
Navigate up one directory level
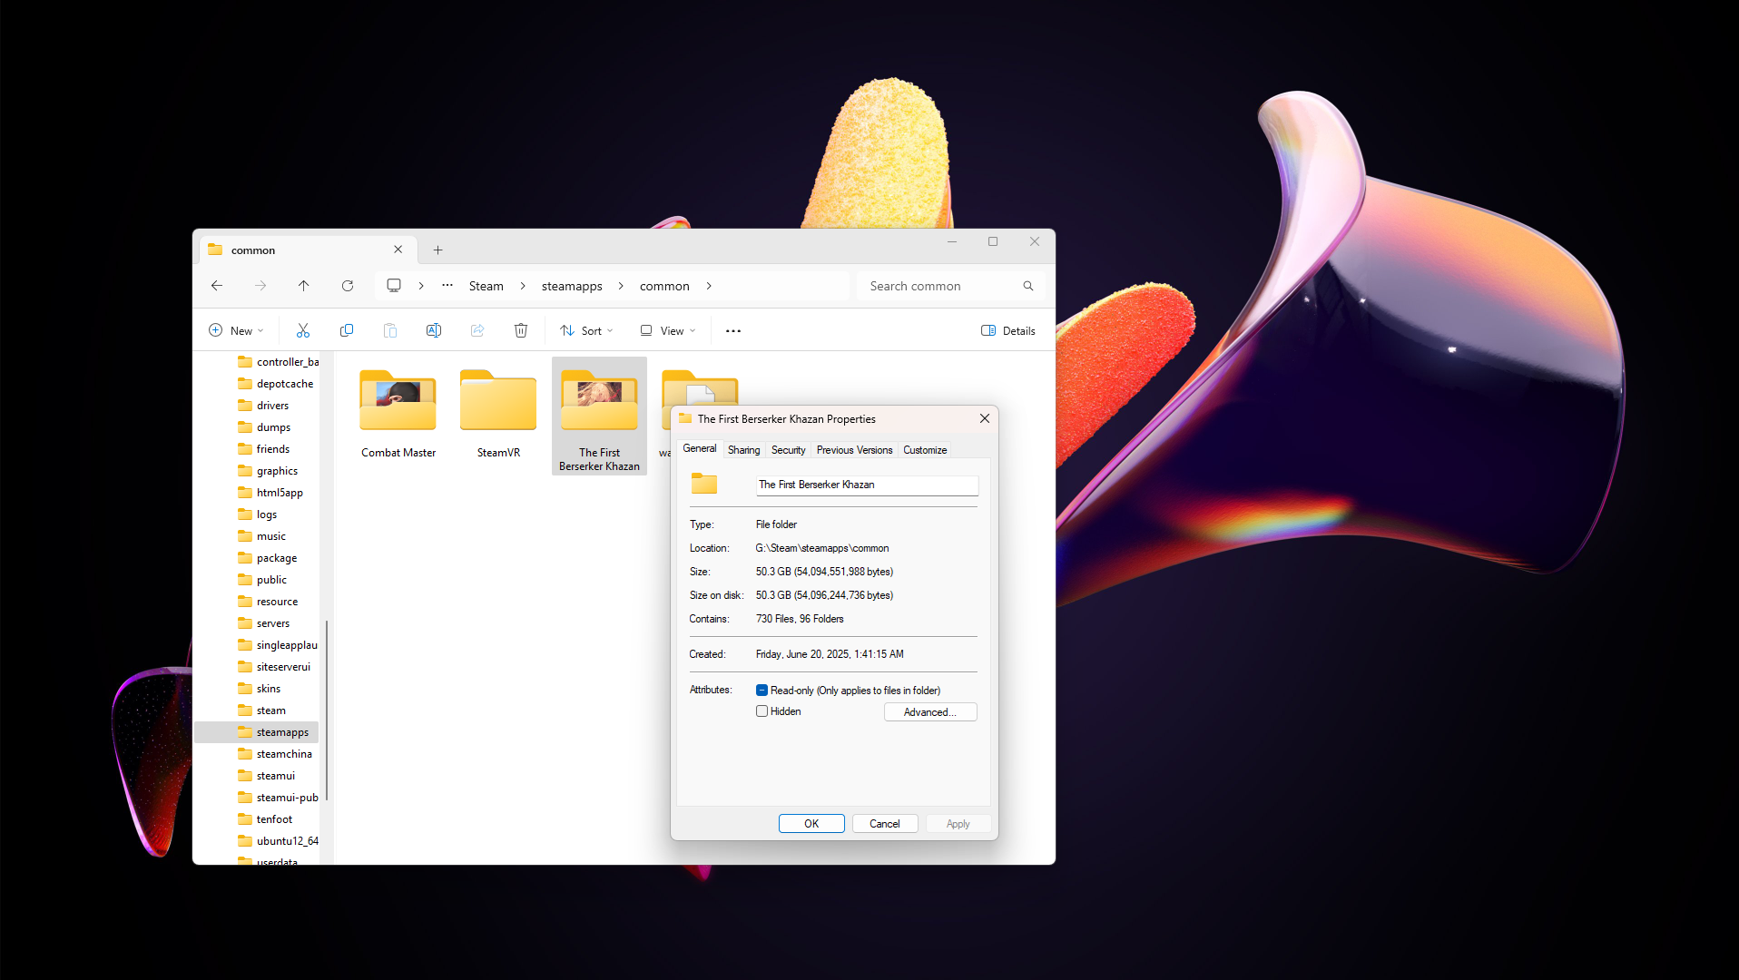(304, 286)
